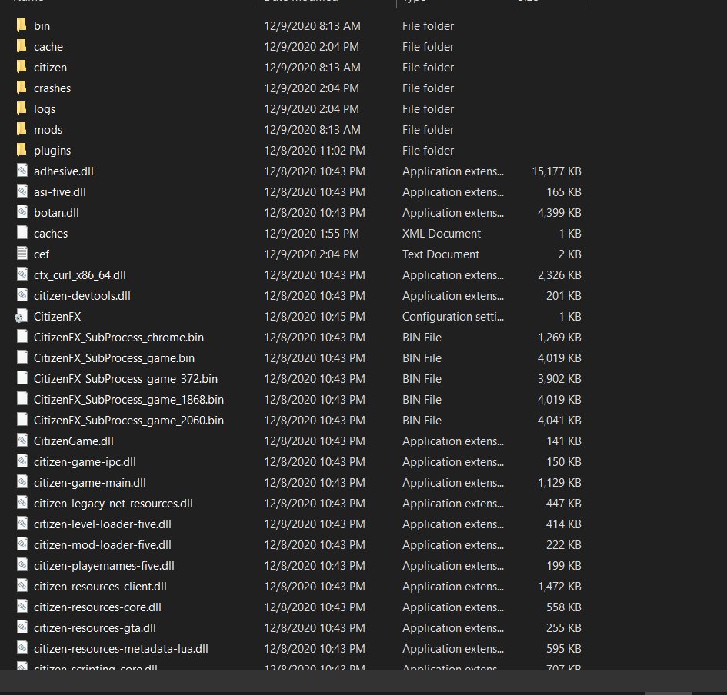The image size is (727, 695).
Task: Click the CitizenGame.dll file icon
Action: (x=22, y=441)
